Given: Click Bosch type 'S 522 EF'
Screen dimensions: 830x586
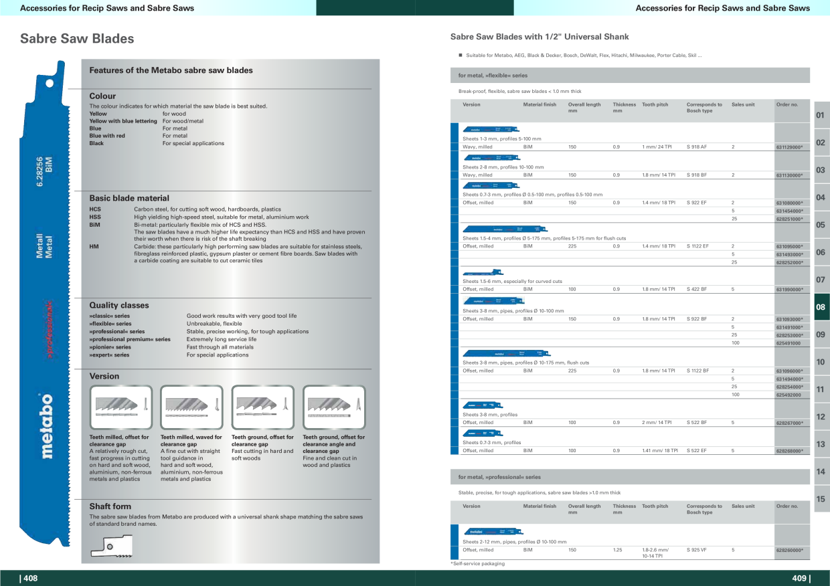Looking at the screenshot, I should 696,451.
